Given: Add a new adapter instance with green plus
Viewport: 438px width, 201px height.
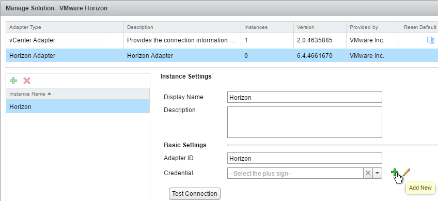Looking at the screenshot, I should point(13,81).
